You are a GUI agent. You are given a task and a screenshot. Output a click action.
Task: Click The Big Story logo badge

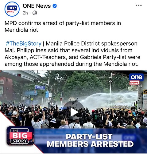20,136
